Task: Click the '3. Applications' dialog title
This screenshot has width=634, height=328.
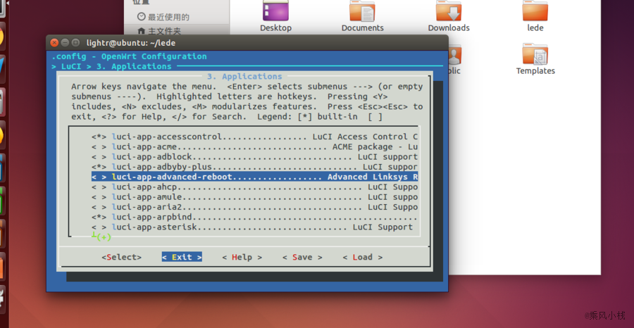Action: pos(244,76)
